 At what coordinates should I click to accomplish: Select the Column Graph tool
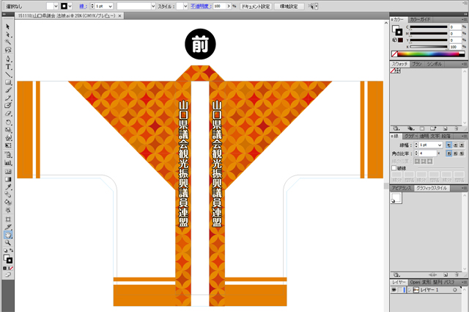(x=8, y=163)
